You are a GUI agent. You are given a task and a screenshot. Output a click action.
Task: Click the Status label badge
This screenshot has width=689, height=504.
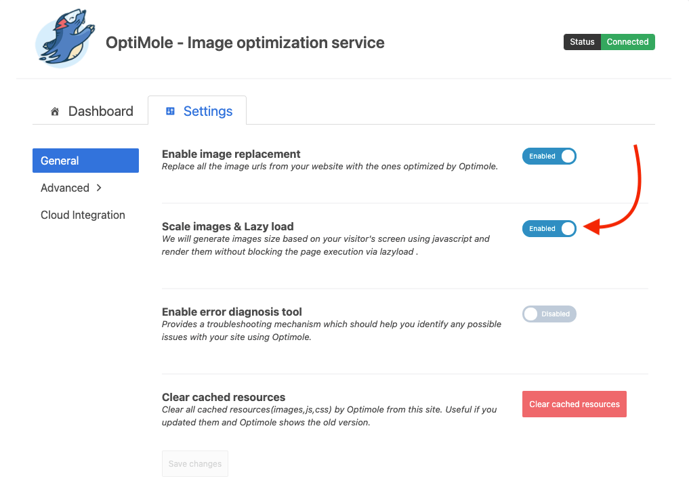[x=582, y=42]
